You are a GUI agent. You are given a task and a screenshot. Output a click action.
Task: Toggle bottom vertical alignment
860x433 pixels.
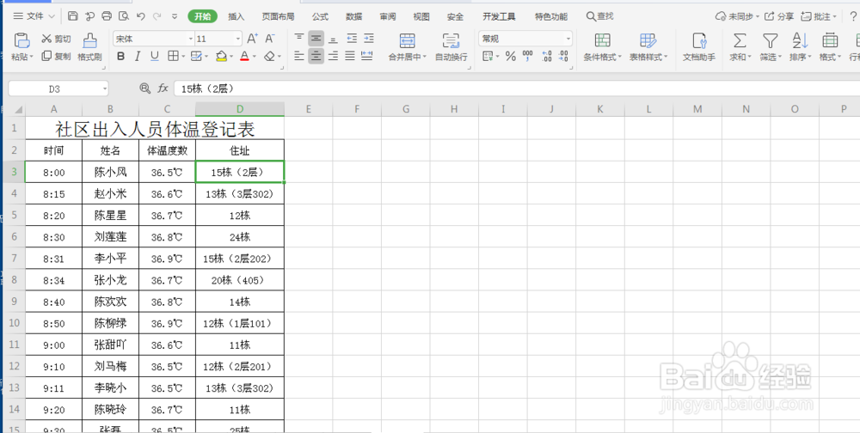333,39
